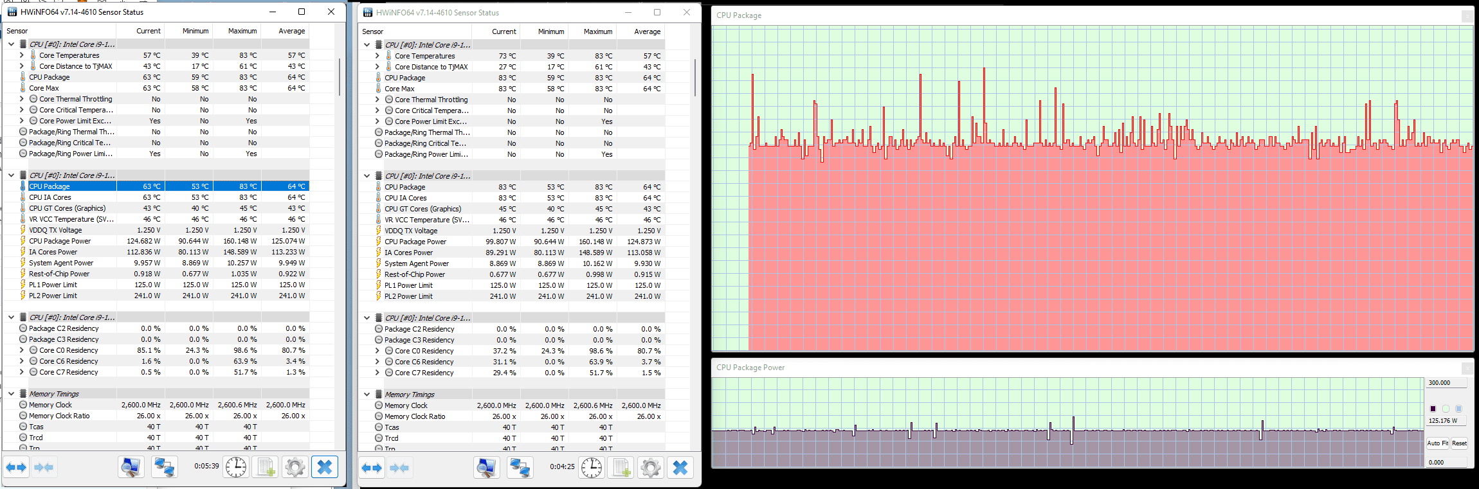Select Core Max row in 0:05:39 window
The width and height of the screenshot is (1479, 489).
pyautogui.click(x=156, y=88)
